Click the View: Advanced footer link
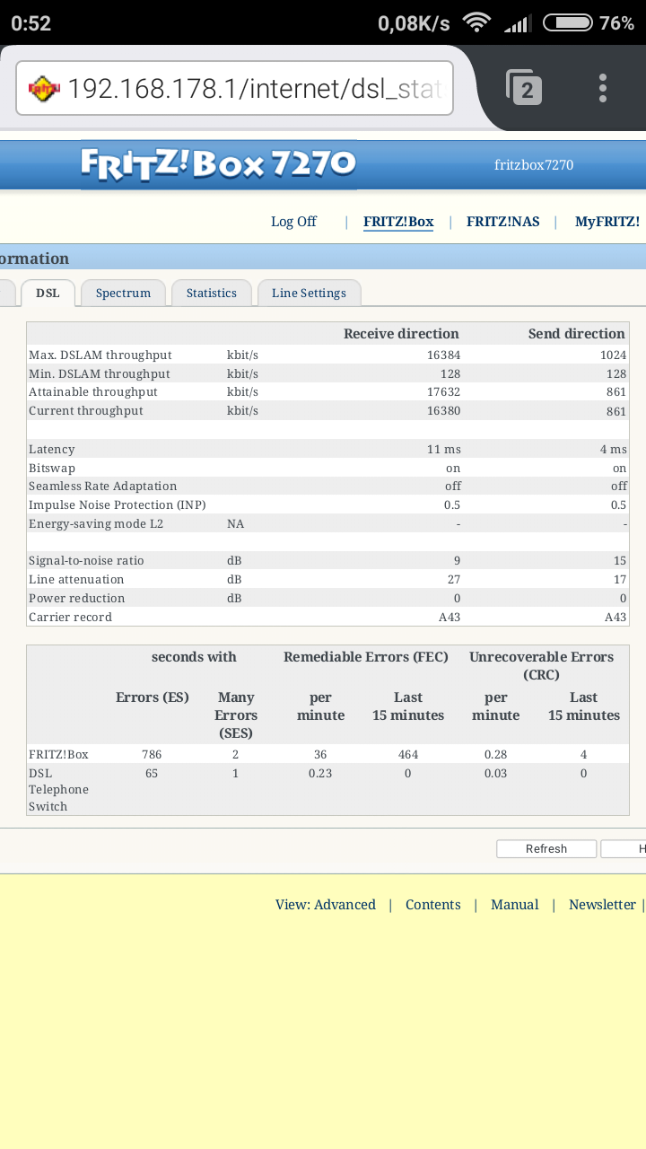Screen dimensions: 646x1149 click(x=325, y=905)
